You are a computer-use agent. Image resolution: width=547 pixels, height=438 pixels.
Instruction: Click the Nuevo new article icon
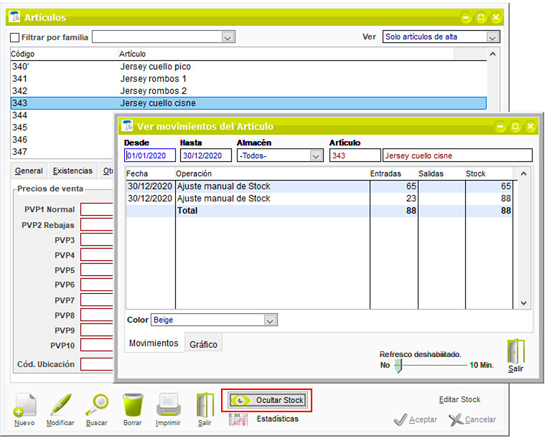24,407
